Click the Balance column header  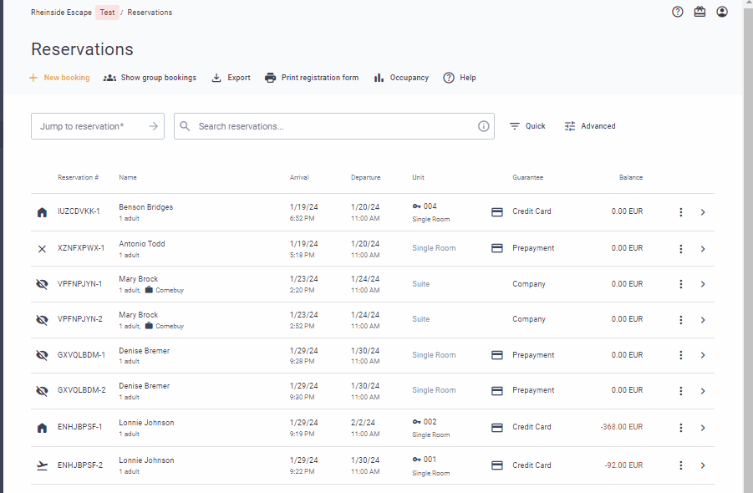[630, 178]
